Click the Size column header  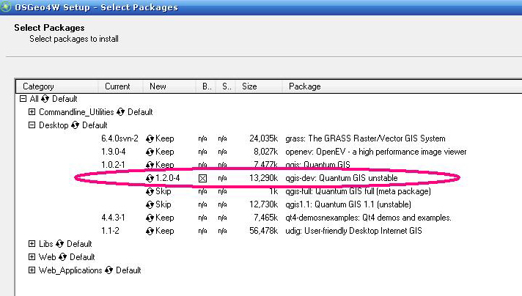[259, 86]
